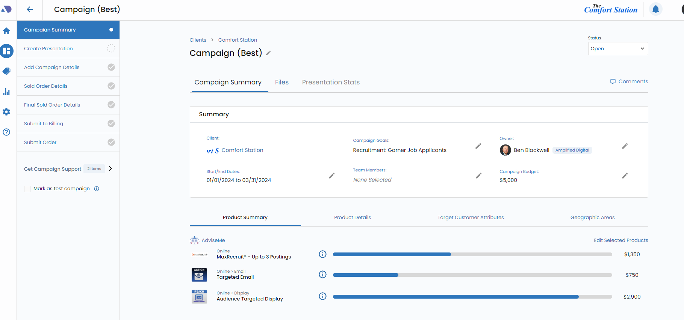Open the Status dropdown
Screen dimensions: 684x320
click(617, 49)
